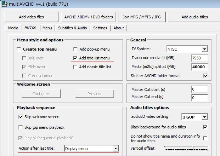Click the Audio titles options heading
Screen dimensions: 220x156
pos(150,108)
